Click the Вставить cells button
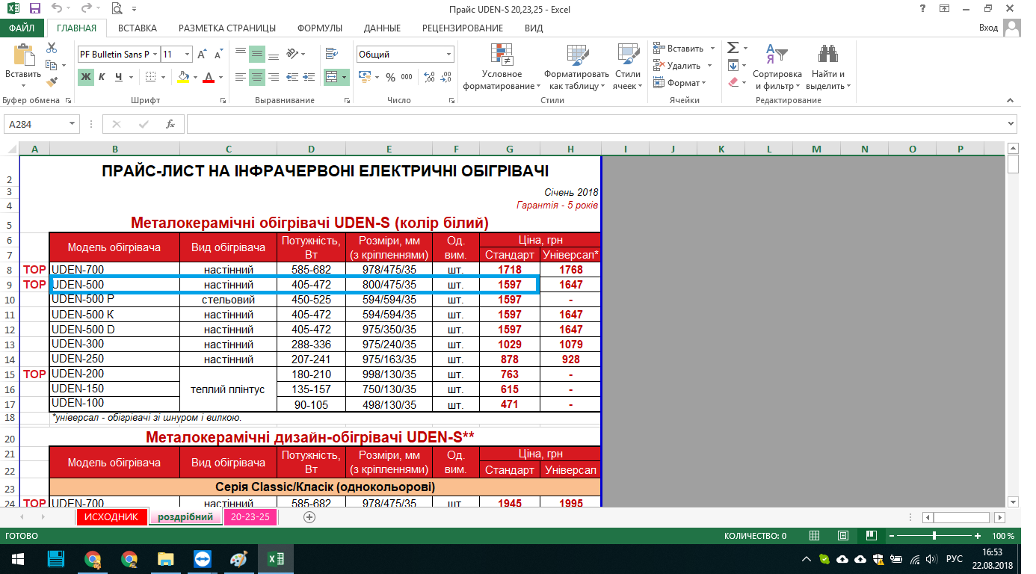 pyautogui.click(x=679, y=48)
